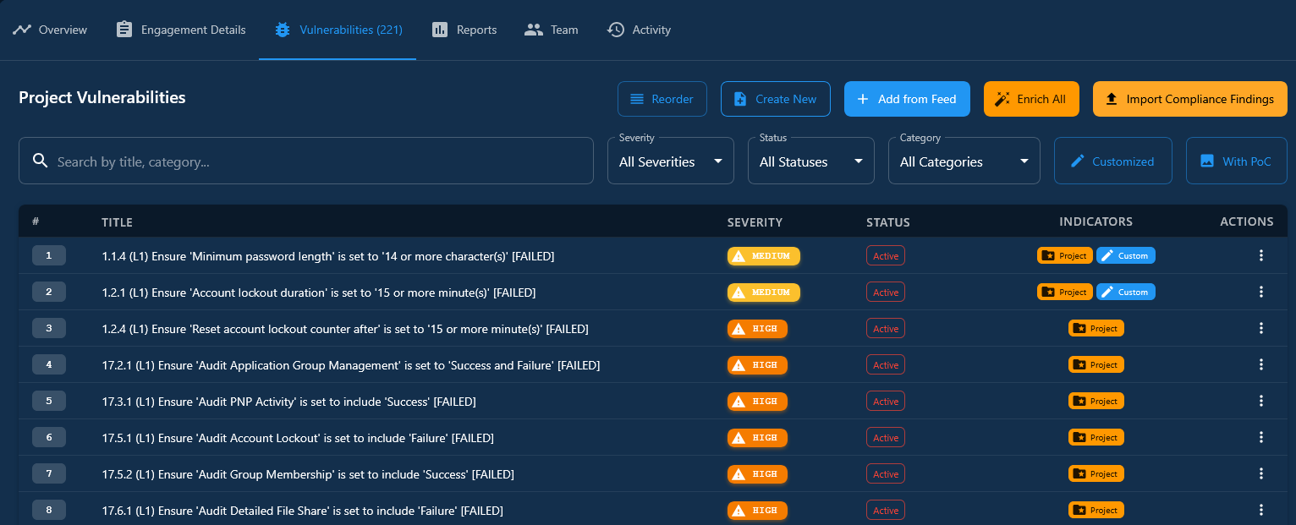Open actions menu for row 4
Image resolution: width=1296 pixels, height=525 pixels.
click(x=1261, y=364)
